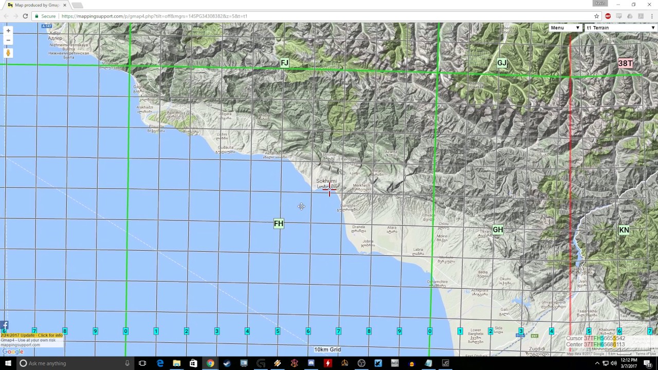The width and height of the screenshot is (658, 370).
Task: Show hidden system tray icons
Action: (x=597, y=363)
